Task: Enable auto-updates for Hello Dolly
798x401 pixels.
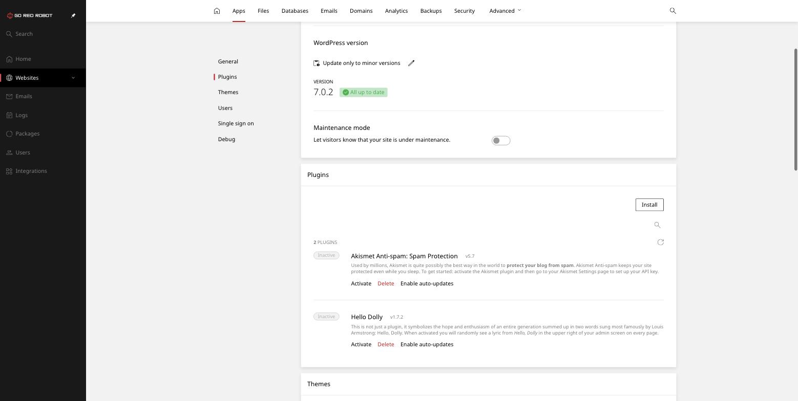Action: pos(427,344)
